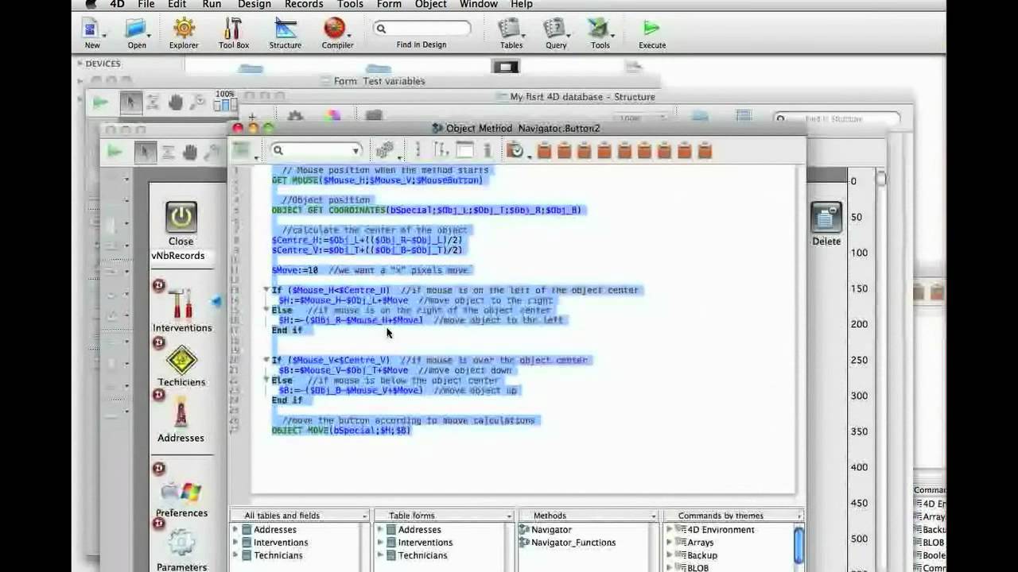1018x572 pixels.
Task: Open the Structure editor icon
Action: click(x=285, y=29)
